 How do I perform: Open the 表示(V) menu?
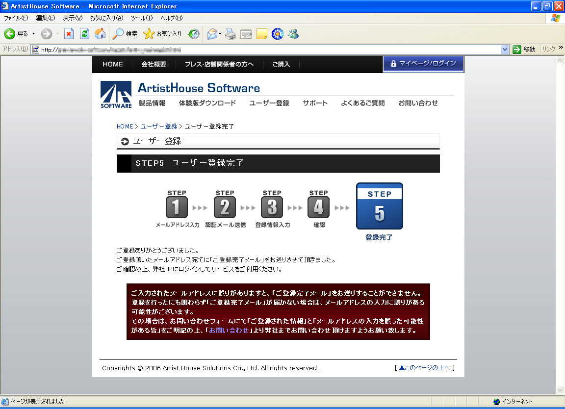[x=73, y=18]
